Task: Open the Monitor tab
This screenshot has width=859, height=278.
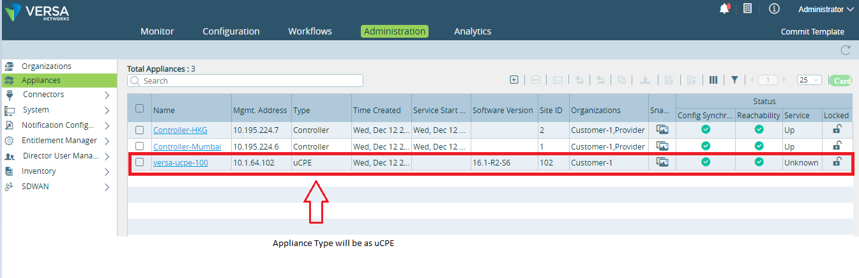Action: (157, 31)
